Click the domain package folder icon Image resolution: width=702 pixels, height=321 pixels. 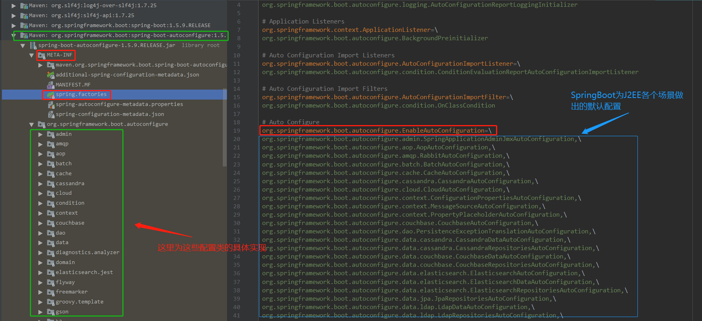[x=51, y=262]
